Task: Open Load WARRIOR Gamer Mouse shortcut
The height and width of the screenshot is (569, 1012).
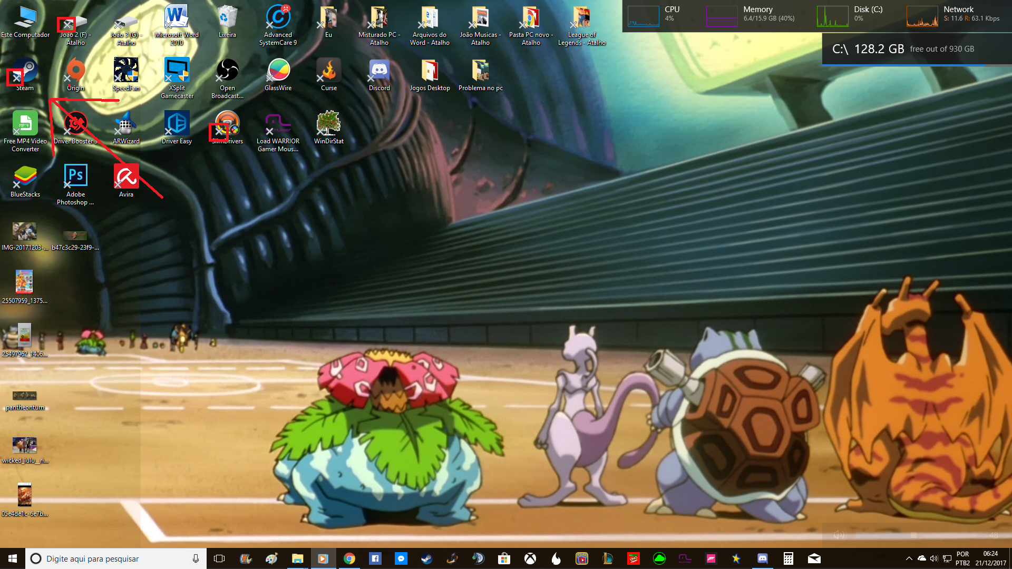Action: click(x=278, y=132)
